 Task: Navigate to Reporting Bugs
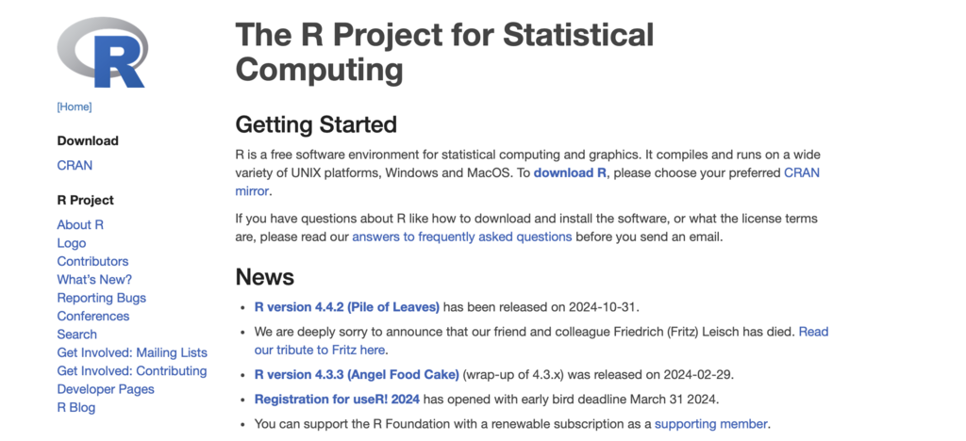[101, 298]
